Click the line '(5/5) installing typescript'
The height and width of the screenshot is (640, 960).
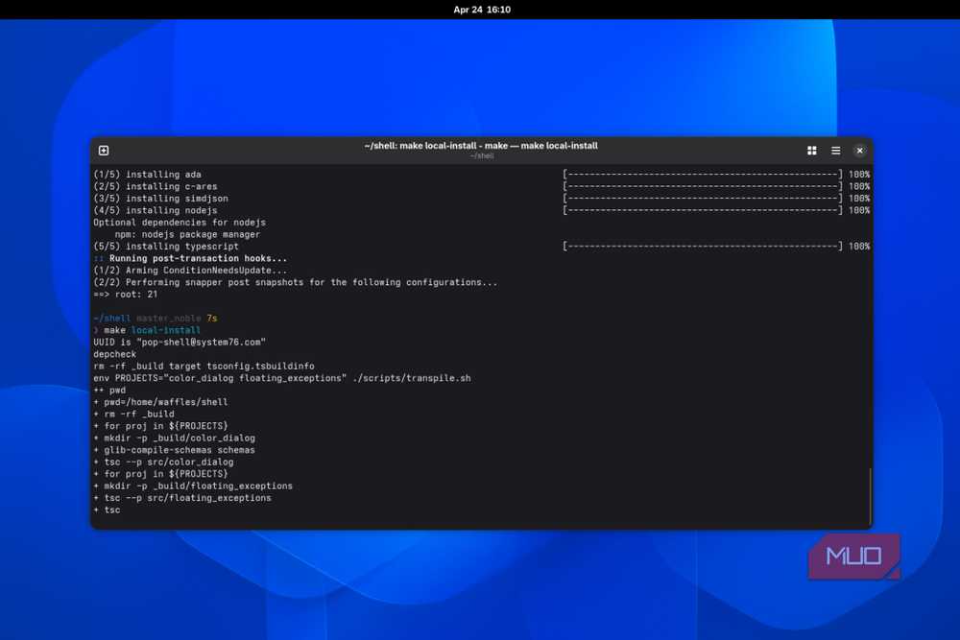(166, 247)
